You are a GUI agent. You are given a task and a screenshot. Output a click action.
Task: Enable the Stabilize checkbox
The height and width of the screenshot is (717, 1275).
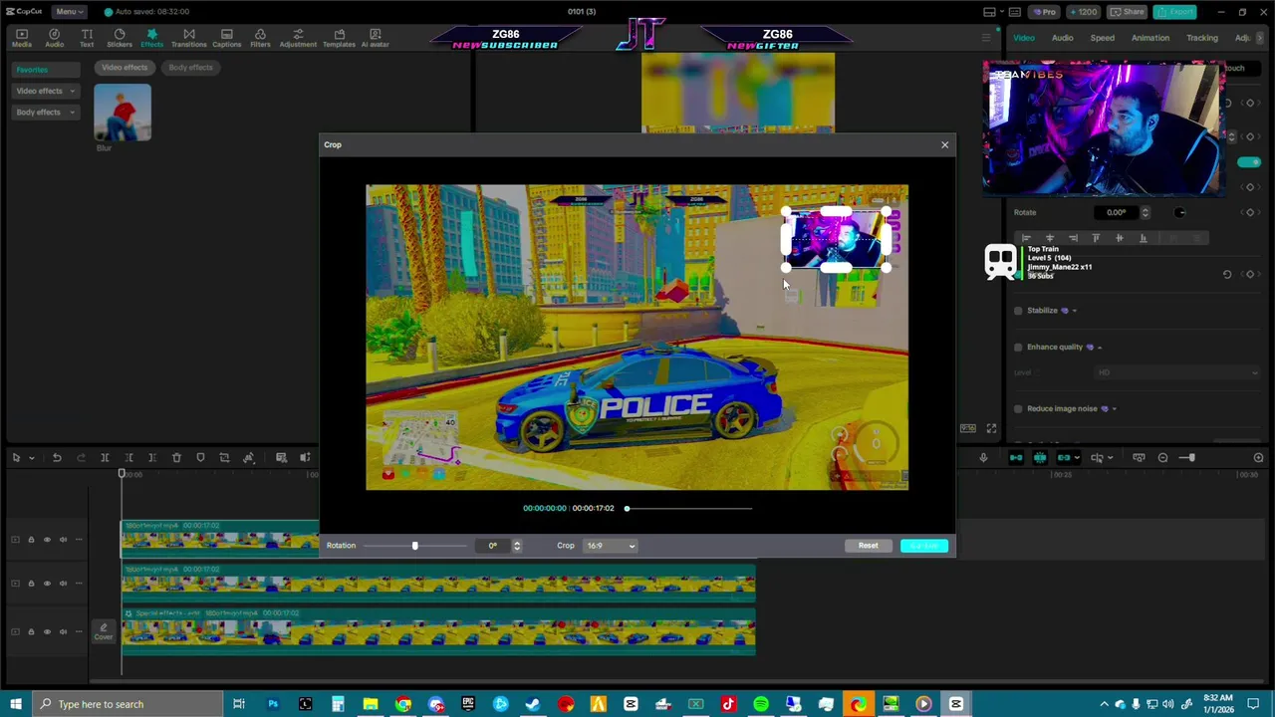(1018, 311)
